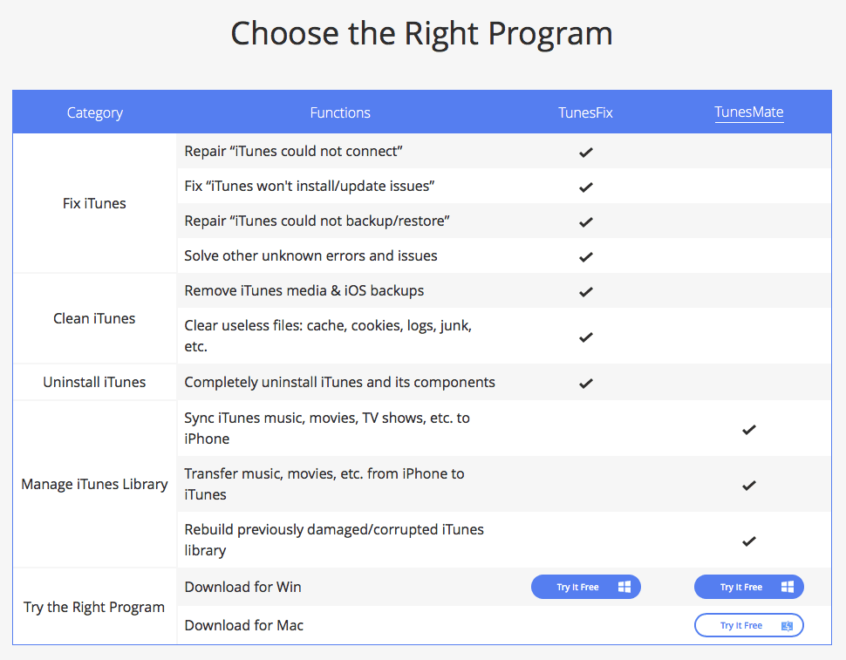Click the Mac Finder icon on TunesMate's button

click(x=787, y=625)
